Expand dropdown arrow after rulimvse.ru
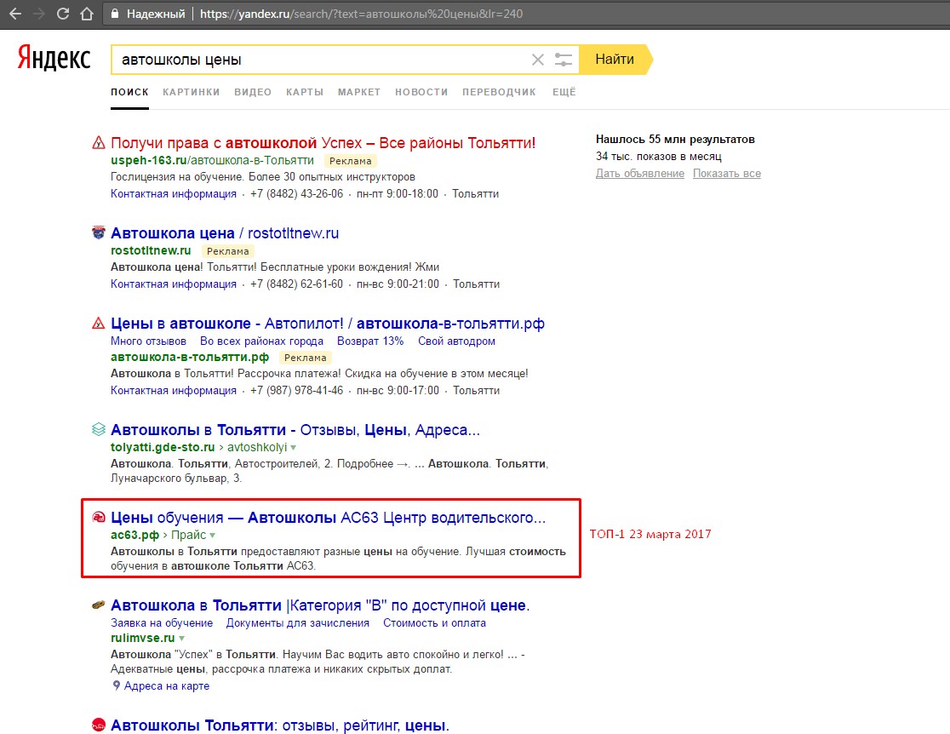 (182, 639)
